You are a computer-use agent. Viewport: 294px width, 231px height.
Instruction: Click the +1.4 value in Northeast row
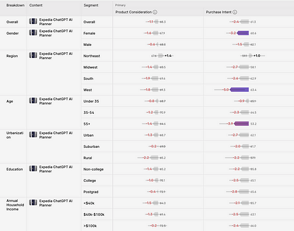168,55
